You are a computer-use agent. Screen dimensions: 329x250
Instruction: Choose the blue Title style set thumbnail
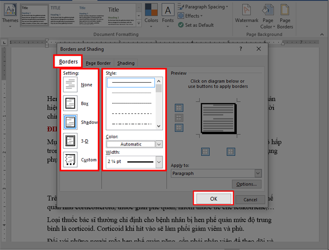click(x=92, y=15)
